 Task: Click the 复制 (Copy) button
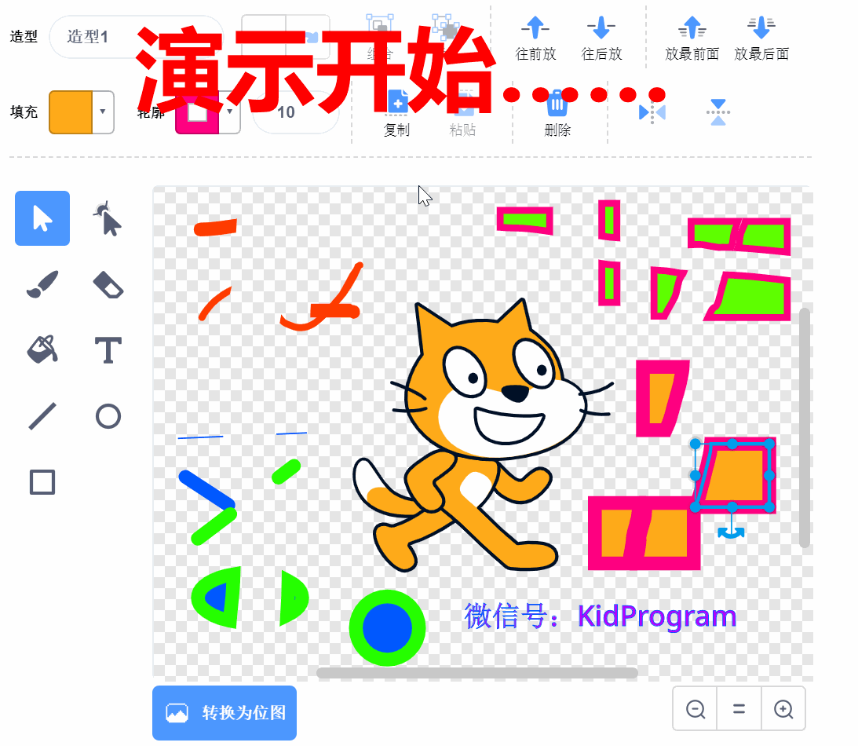pyautogui.click(x=396, y=114)
